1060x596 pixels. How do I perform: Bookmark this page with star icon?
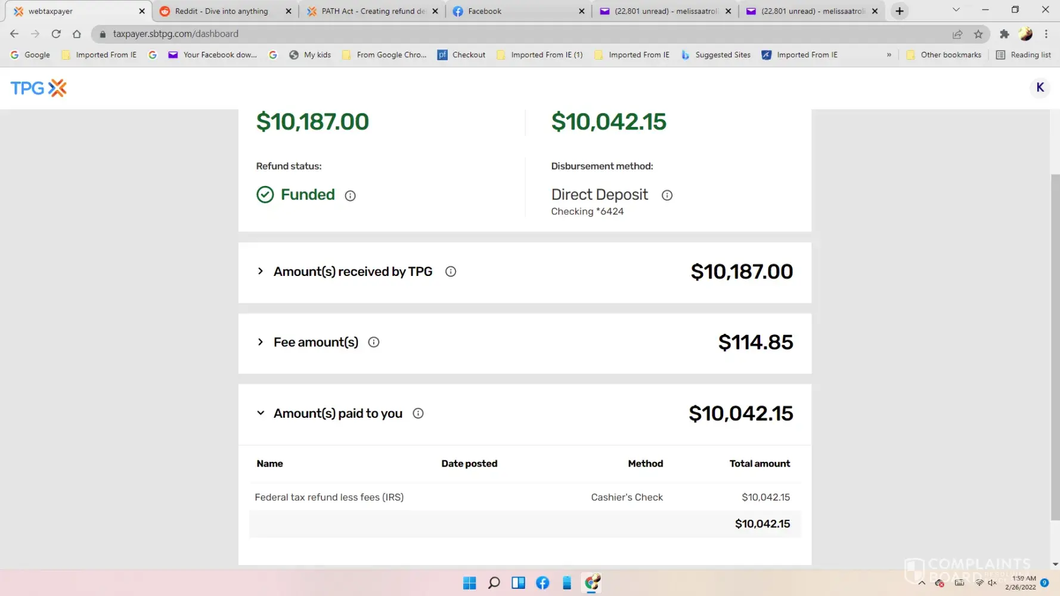[978, 34]
